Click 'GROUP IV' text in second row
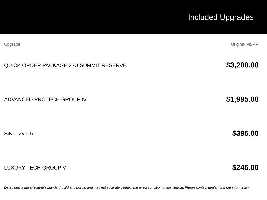 tap(74, 99)
